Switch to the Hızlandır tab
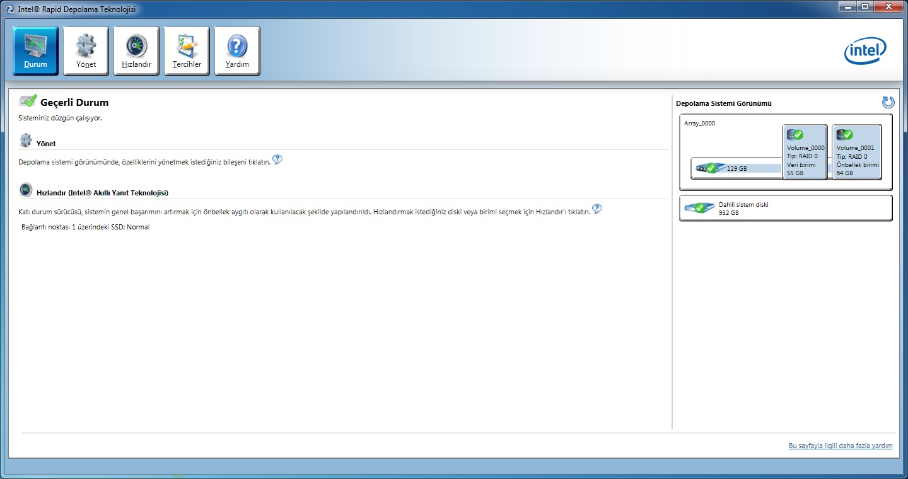908x479 pixels. [136, 51]
